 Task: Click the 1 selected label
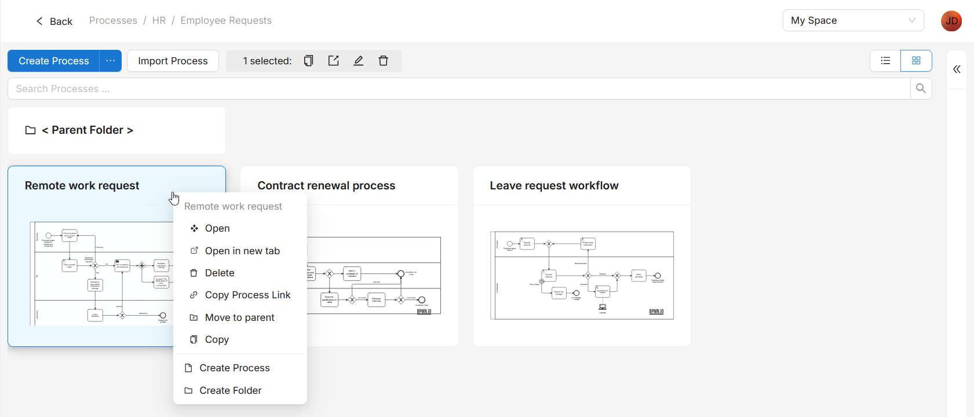pos(267,61)
